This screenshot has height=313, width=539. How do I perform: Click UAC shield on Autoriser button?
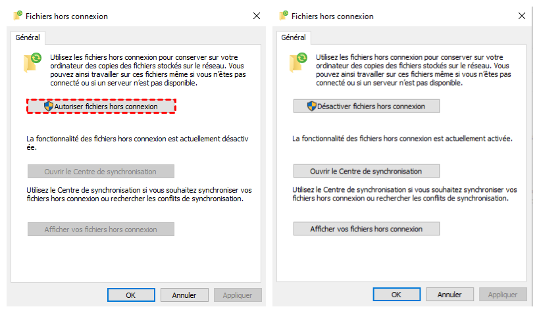tap(48, 106)
